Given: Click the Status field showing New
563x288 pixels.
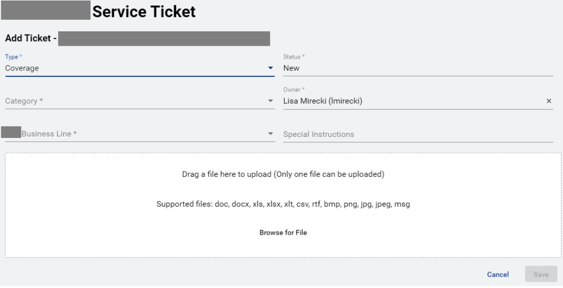Looking at the screenshot, I should click(x=291, y=68).
